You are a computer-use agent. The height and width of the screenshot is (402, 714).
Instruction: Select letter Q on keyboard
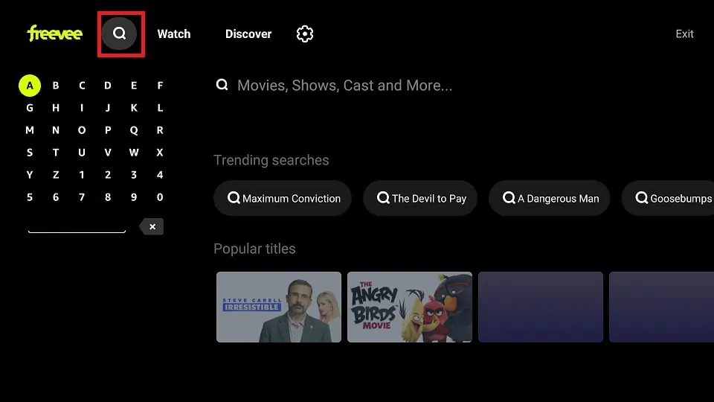point(134,130)
